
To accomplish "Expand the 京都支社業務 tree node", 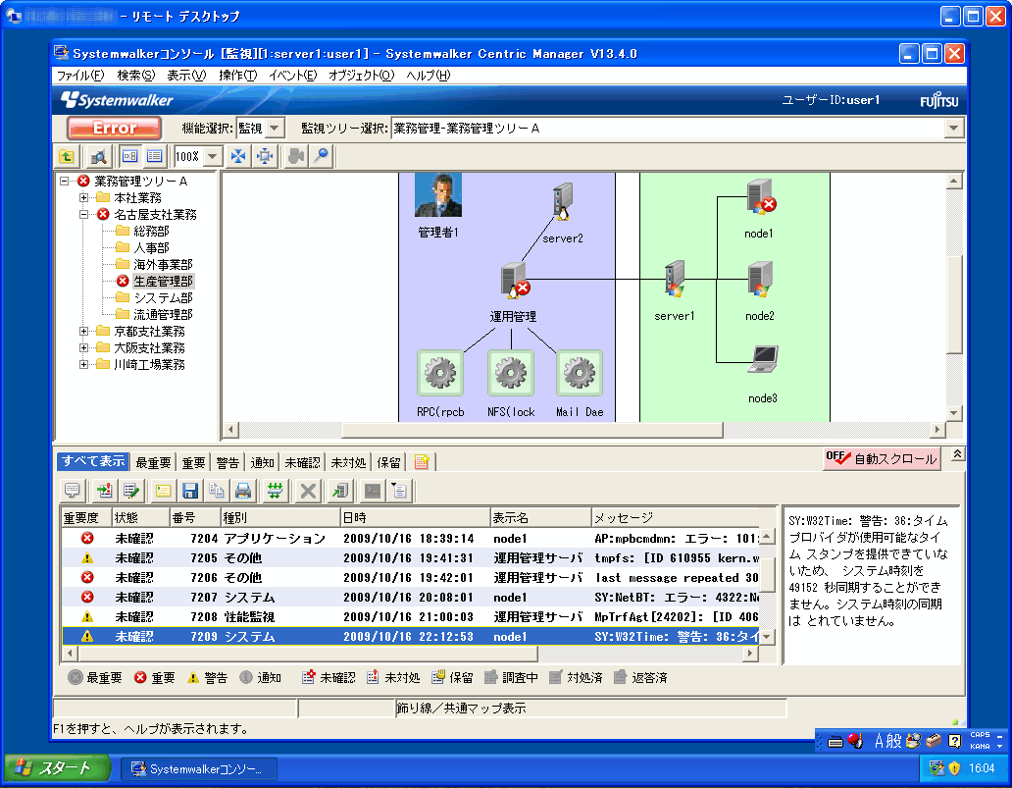I will [83, 332].
